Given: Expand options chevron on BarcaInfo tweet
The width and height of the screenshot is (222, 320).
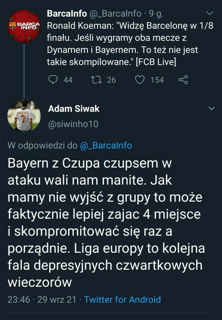Looking at the screenshot, I should pyautogui.click(x=210, y=13).
